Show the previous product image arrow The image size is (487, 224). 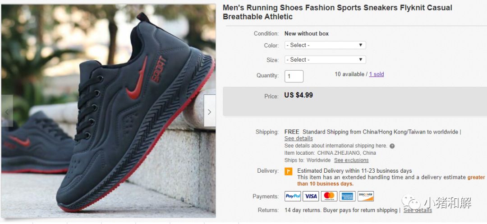(x=7, y=111)
